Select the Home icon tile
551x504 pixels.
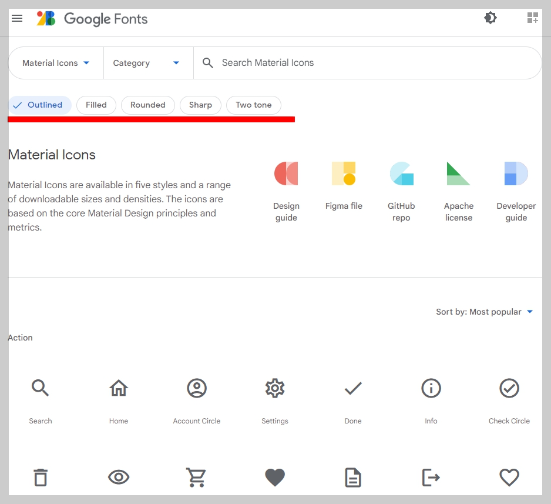pos(119,401)
